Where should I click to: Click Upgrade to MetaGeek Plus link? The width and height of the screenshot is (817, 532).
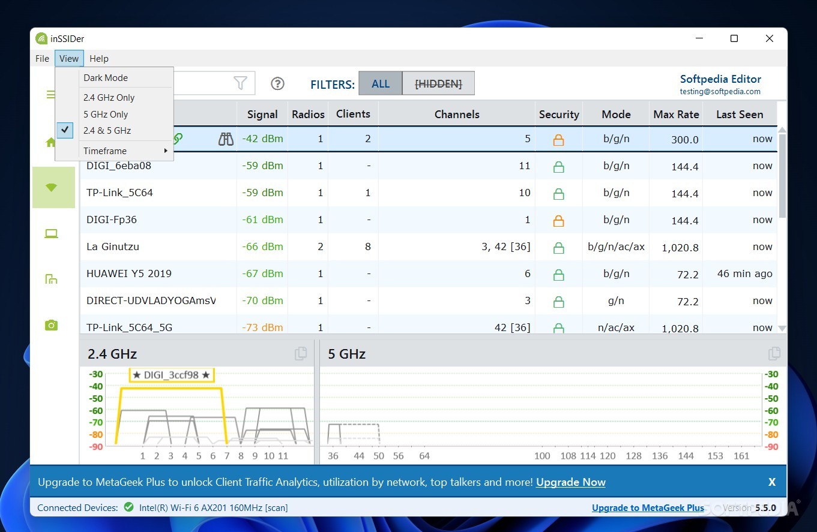pyautogui.click(x=648, y=507)
